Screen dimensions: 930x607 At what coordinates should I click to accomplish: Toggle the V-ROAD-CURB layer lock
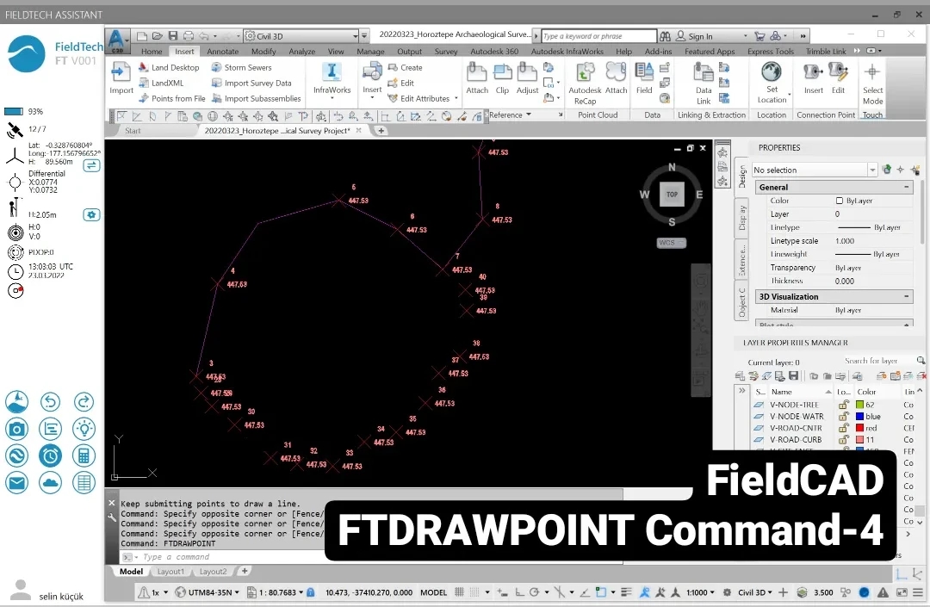pos(843,440)
